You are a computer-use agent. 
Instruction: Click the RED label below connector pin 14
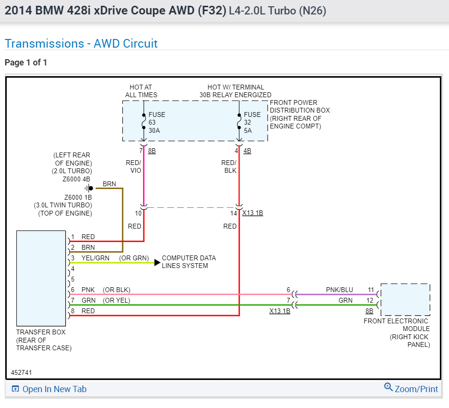coord(230,227)
